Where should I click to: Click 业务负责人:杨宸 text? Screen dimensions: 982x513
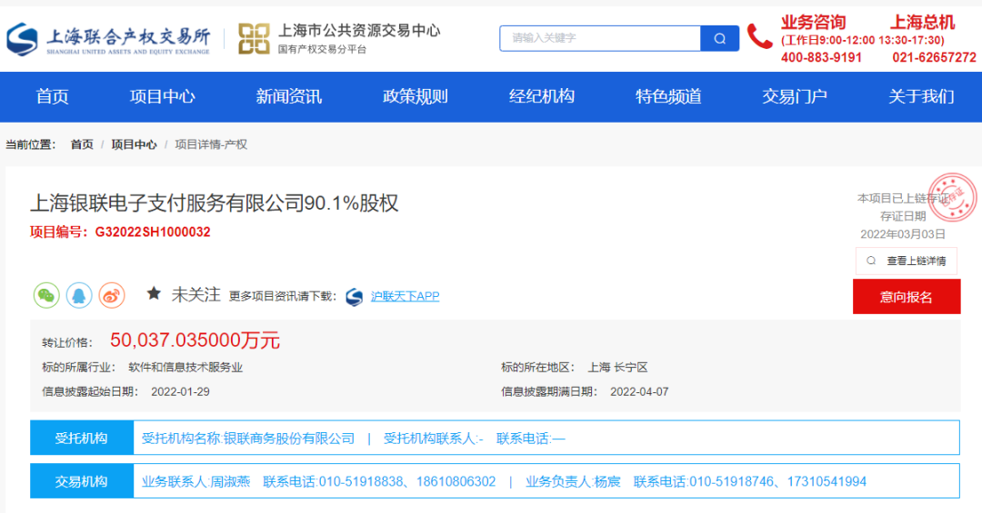tap(573, 482)
